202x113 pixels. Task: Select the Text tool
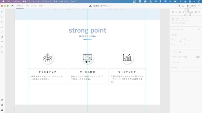pos(2,42)
